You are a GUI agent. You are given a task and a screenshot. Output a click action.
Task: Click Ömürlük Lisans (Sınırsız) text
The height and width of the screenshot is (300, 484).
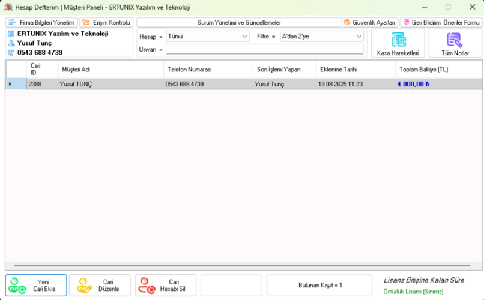click(x=413, y=292)
